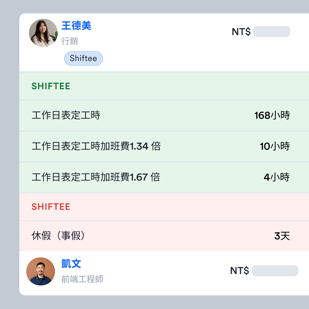Expand the green SHIFTEE earnings section
309x309 pixels.
click(x=51, y=86)
